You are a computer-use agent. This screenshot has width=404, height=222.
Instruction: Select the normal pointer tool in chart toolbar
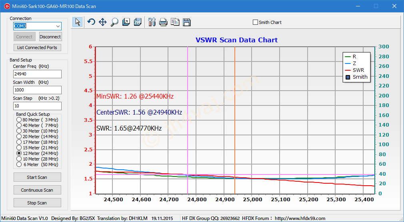pos(78,22)
